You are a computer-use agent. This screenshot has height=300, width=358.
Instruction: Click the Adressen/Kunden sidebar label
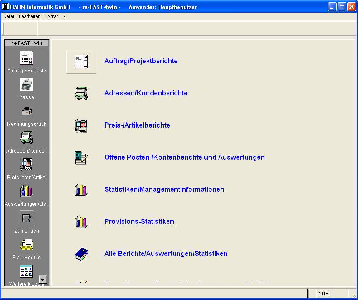27,151
